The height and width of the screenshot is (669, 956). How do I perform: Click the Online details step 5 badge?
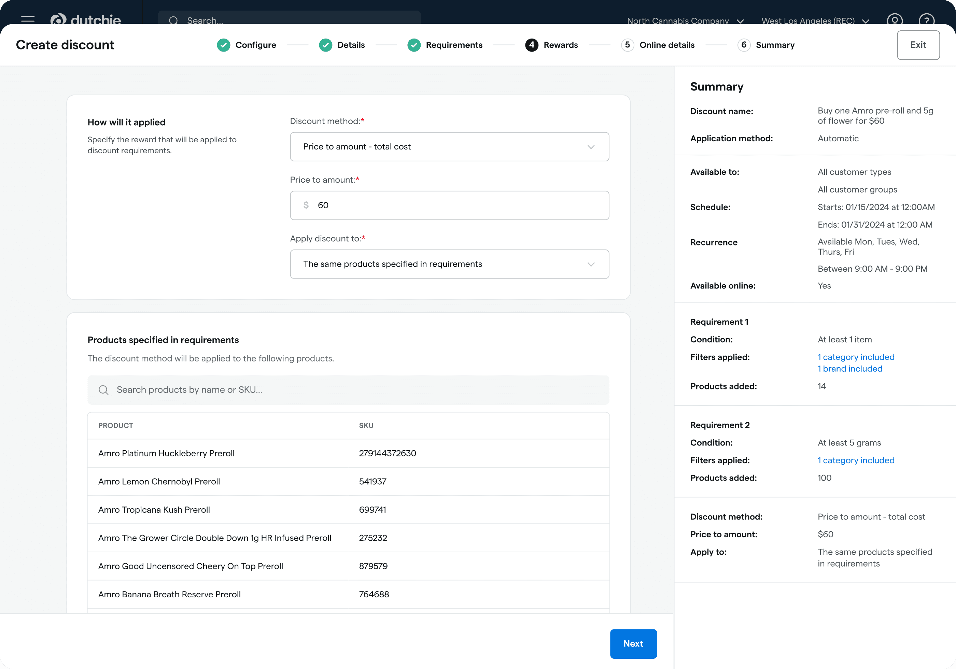[x=628, y=45]
